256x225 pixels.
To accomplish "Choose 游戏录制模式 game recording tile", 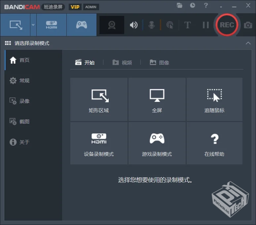I will 157,143.
